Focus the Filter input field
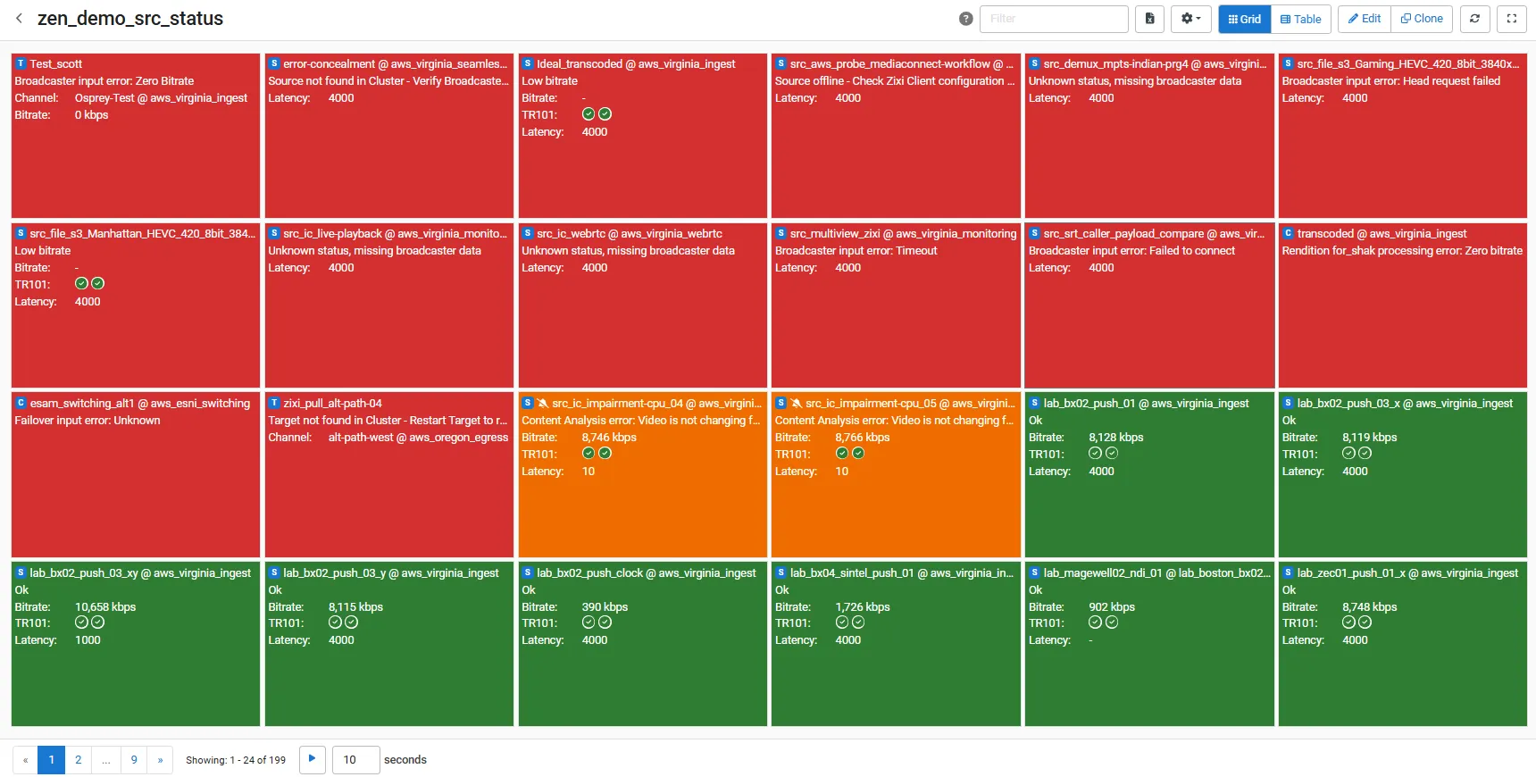 click(x=1054, y=19)
